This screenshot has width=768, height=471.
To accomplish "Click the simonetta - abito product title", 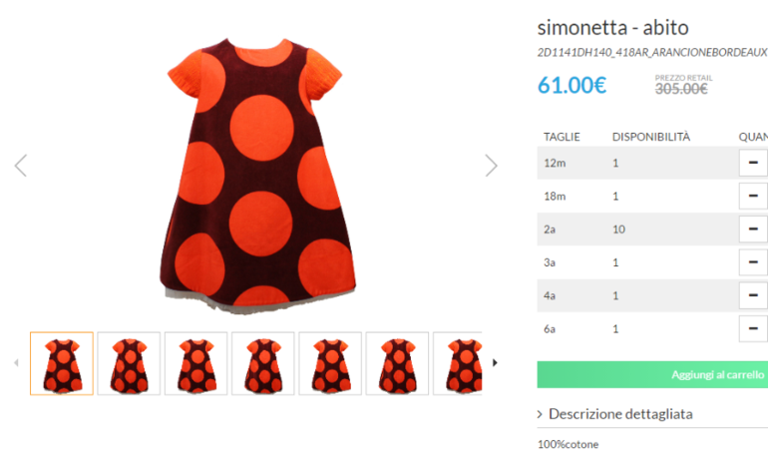I will tap(612, 27).
